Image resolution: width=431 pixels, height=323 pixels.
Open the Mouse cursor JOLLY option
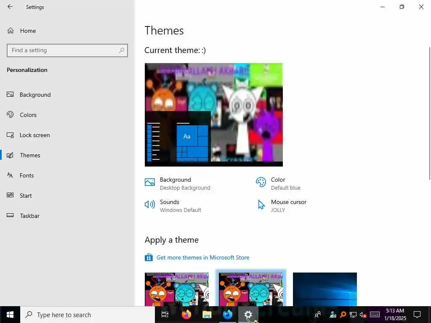(282, 206)
